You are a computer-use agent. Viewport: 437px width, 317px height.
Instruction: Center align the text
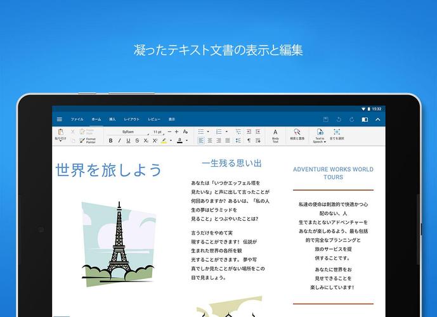tap(210, 140)
